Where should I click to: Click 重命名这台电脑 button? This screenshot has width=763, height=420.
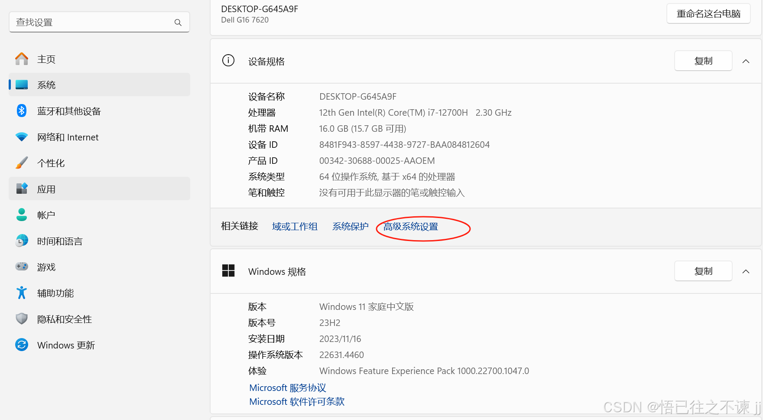click(x=708, y=14)
